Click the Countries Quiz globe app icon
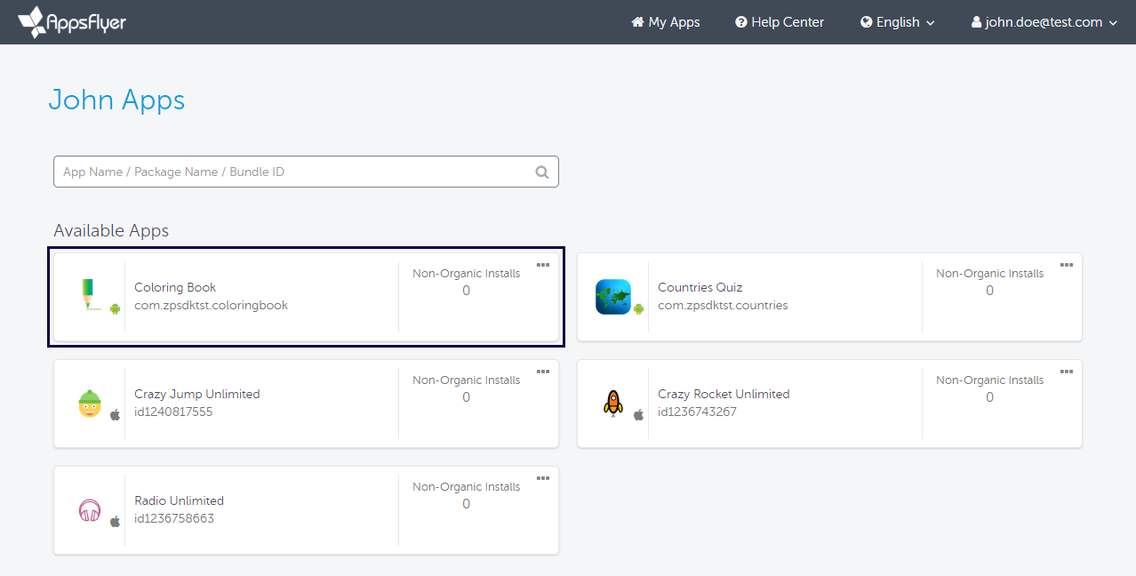1136x576 pixels. pos(612,297)
